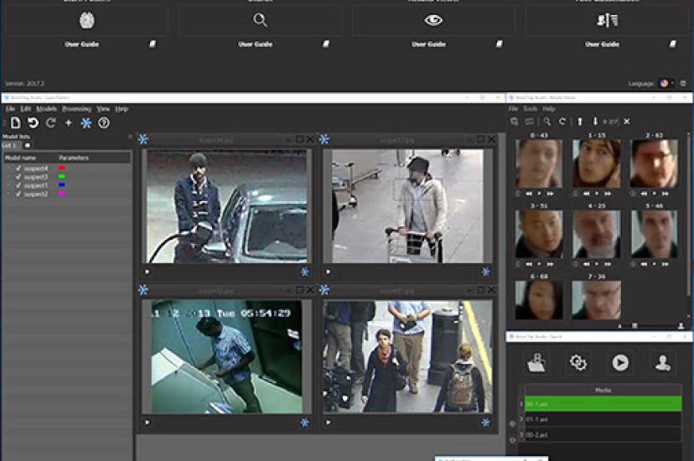Open Edit menu in Learn Pattern window

point(25,109)
